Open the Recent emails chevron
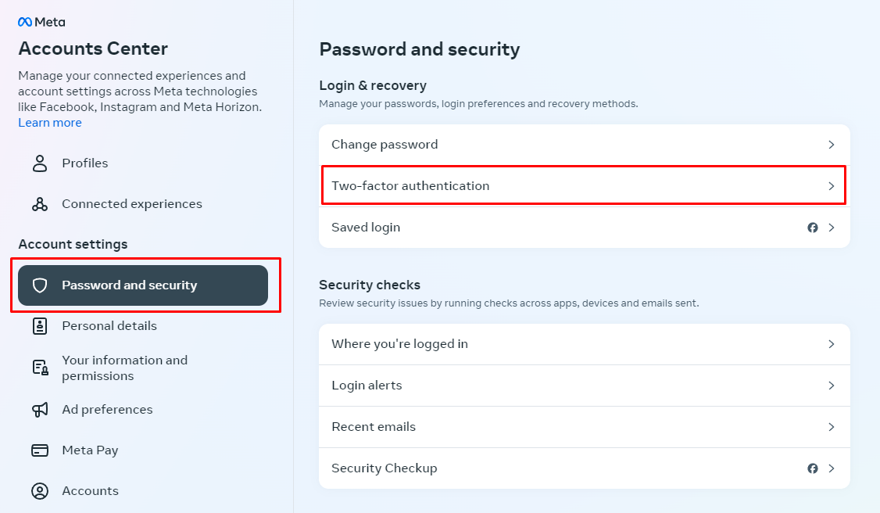The width and height of the screenshot is (880, 513). coord(832,427)
